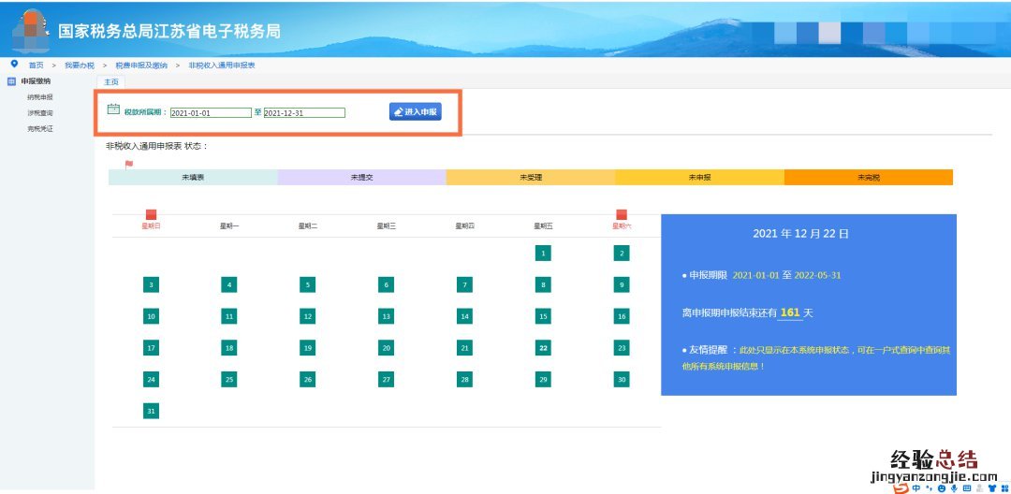Click 首页 breadcrumb link

[36, 65]
